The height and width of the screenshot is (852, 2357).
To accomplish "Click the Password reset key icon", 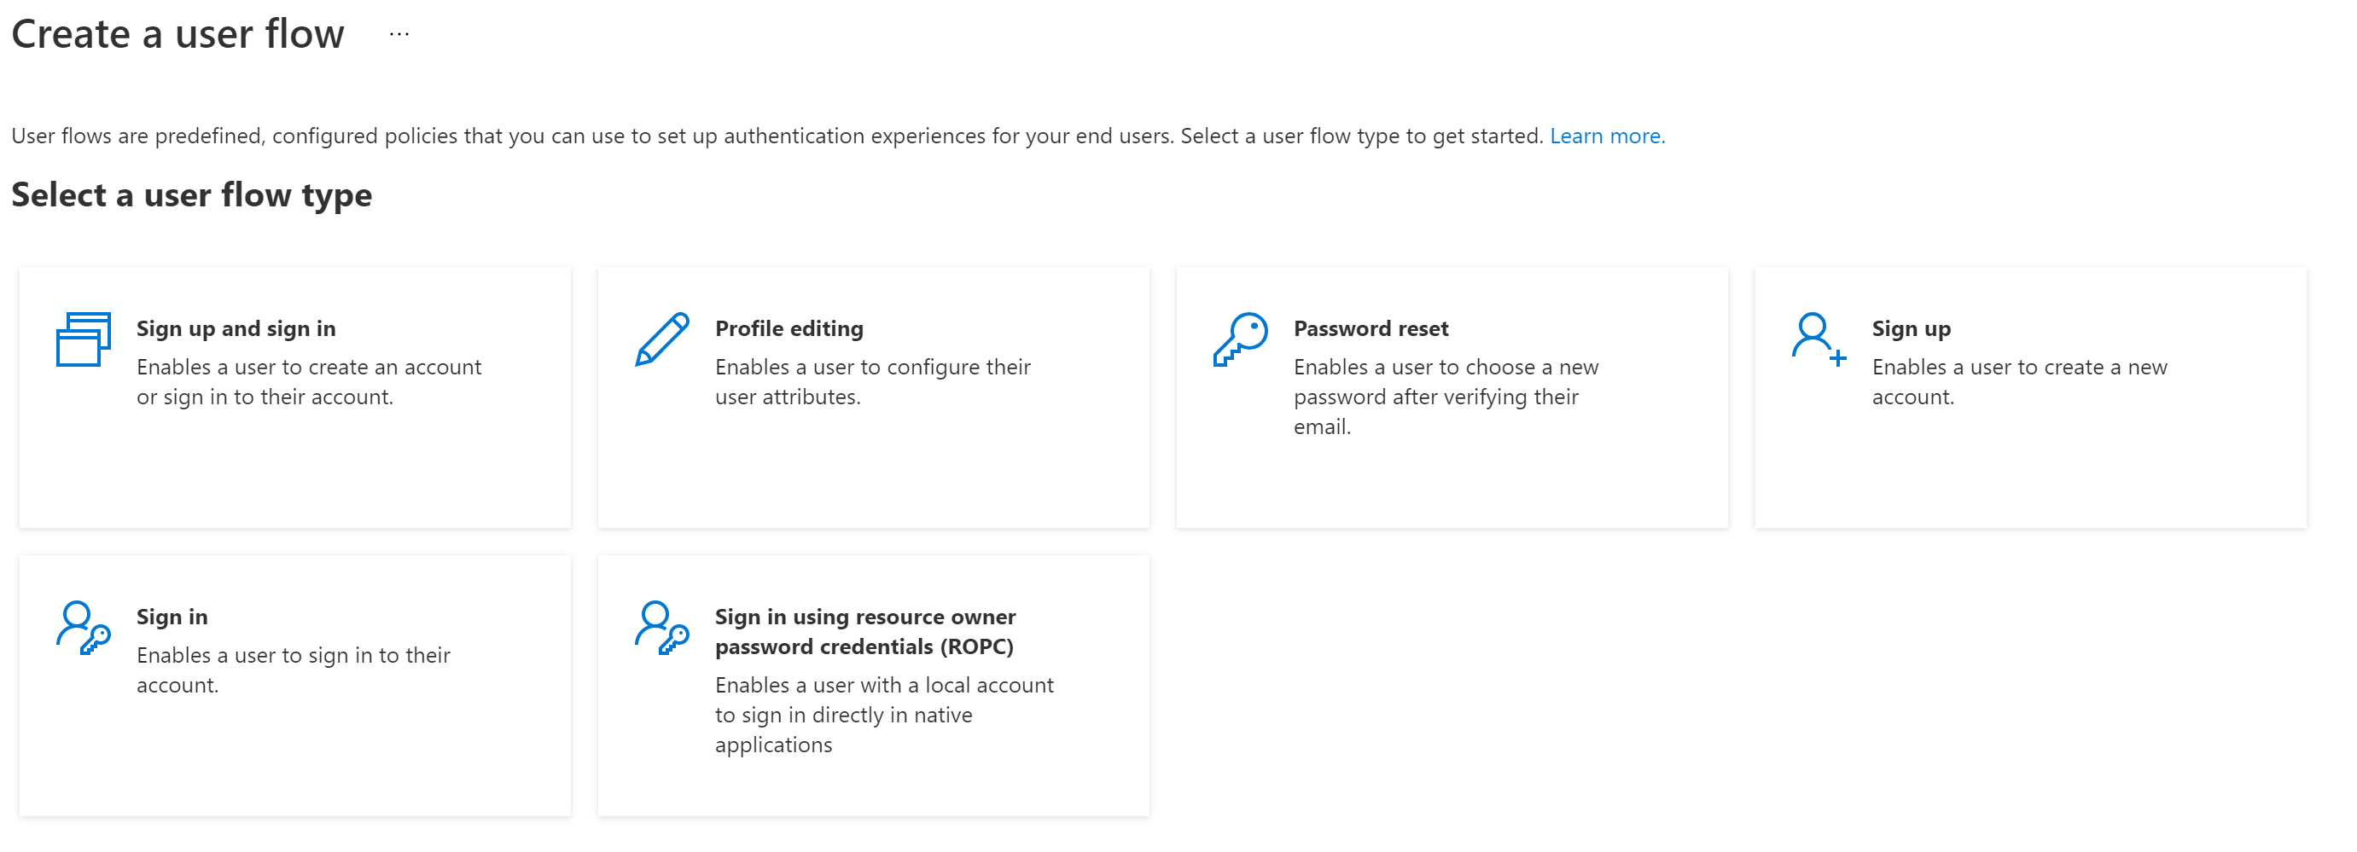I will pyautogui.click(x=1240, y=339).
